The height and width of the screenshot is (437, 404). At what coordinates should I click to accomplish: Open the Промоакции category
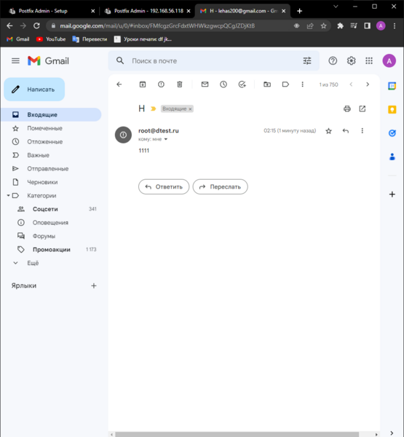tap(51, 249)
